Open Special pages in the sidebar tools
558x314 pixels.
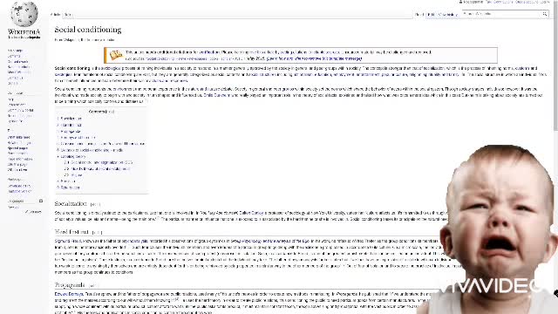[x=17, y=148]
